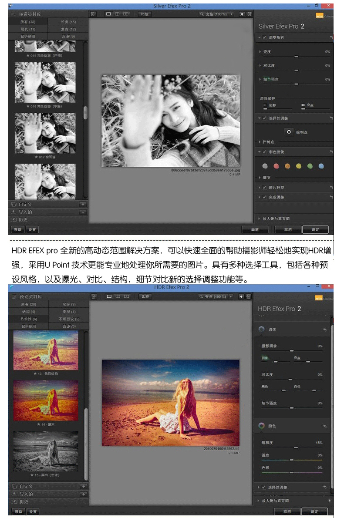Select the green color filter swatch
The image size is (344, 518).
point(310,166)
